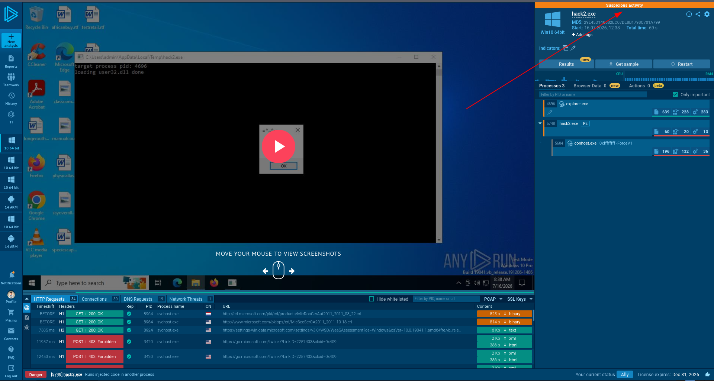This screenshot has width=714, height=381.
Task: Click the Filter by PID or name field
Action: tap(593, 94)
